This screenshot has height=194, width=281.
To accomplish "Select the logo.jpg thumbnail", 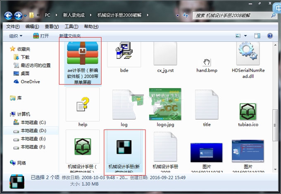I will [x=165, y=104].
